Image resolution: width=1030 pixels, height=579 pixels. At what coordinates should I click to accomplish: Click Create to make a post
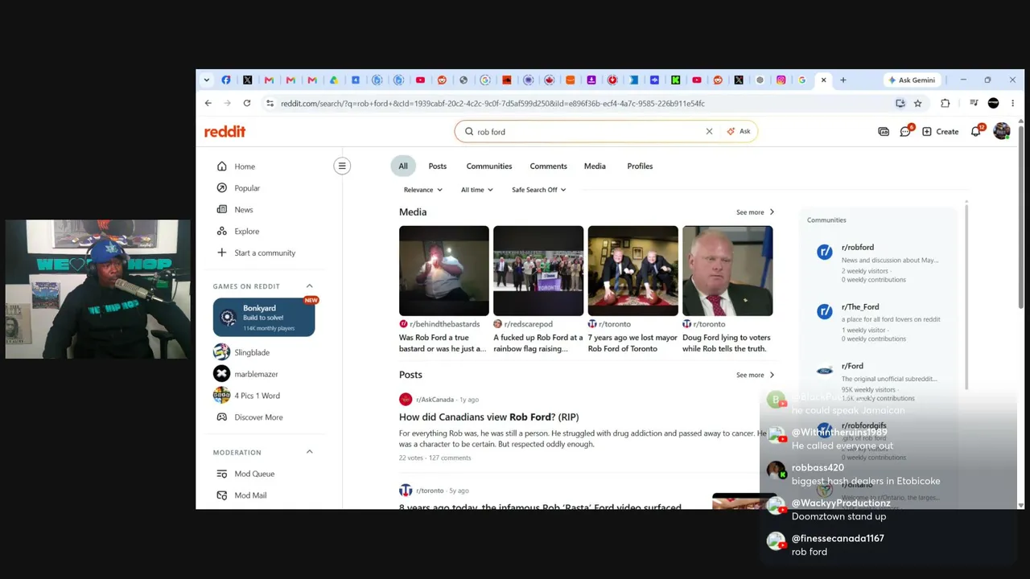click(941, 132)
